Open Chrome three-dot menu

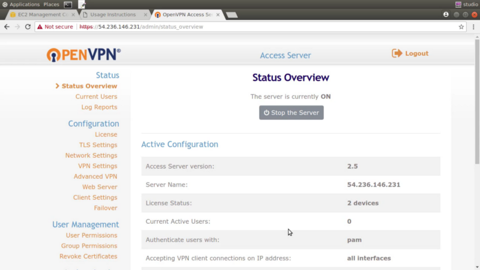473,26
